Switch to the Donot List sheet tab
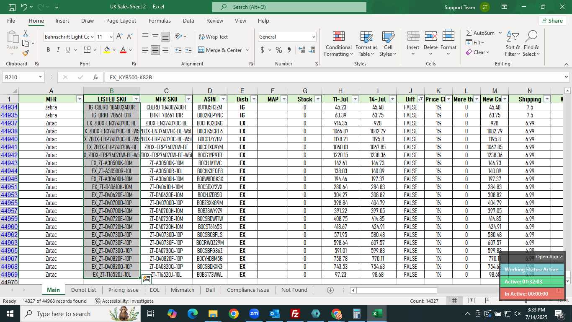The height and width of the screenshot is (322, 572). point(83,290)
